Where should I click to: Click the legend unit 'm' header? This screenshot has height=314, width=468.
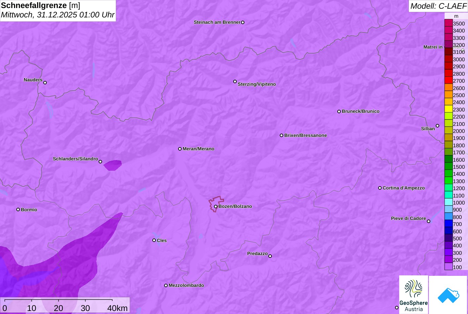[456, 16]
